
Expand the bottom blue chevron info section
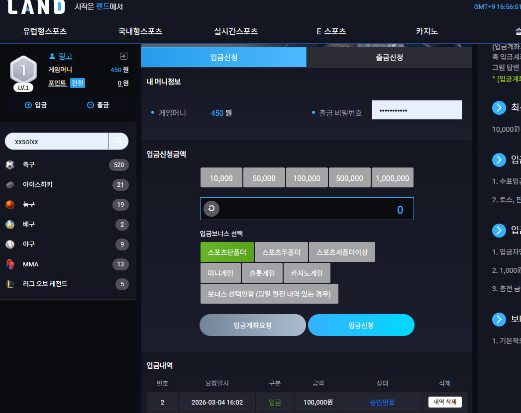[499, 320]
